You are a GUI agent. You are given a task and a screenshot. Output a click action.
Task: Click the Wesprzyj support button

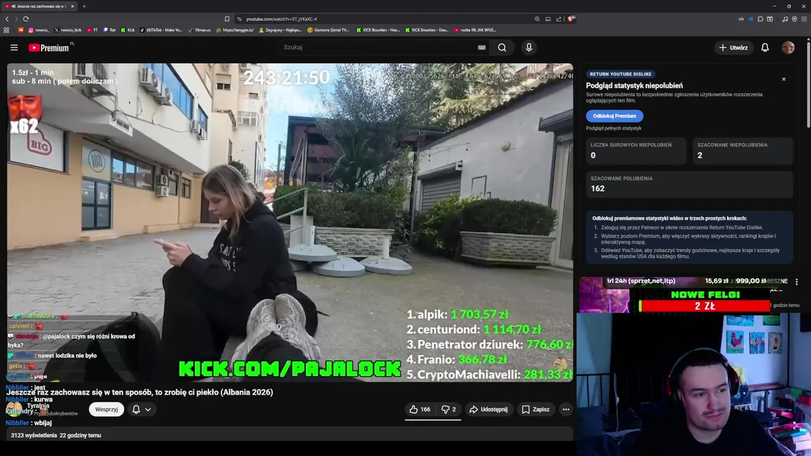pyautogui.click(x=106, y=409)
